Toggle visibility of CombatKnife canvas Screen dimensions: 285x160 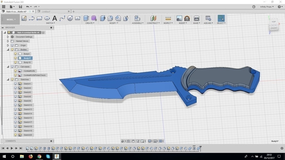[15, 71]
